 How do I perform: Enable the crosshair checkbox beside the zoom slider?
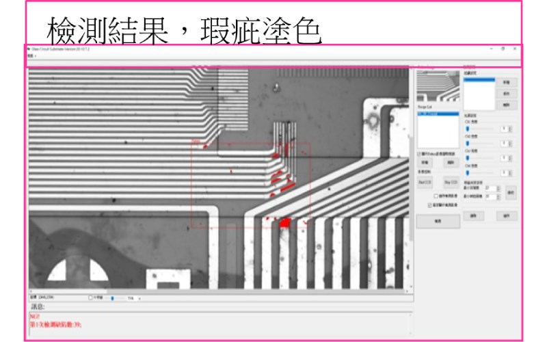tap(91, 298)
